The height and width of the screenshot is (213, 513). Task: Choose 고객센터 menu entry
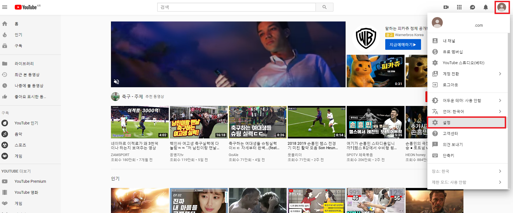click(467, 133)
